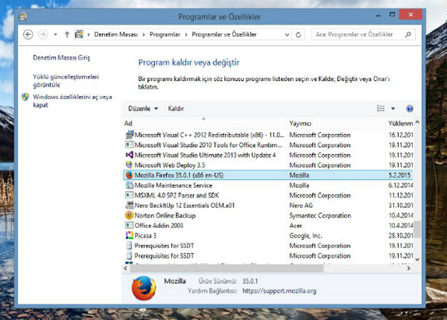
Task: Change view with the view options icon
Action: pos(381,108)
